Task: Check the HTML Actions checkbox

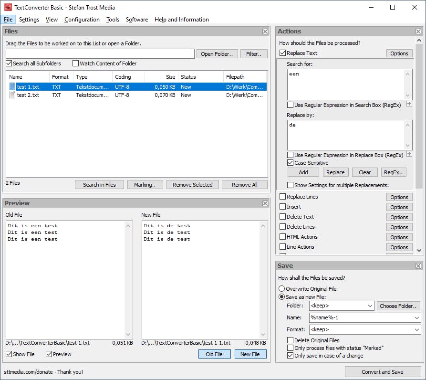Action: [282, 237]
